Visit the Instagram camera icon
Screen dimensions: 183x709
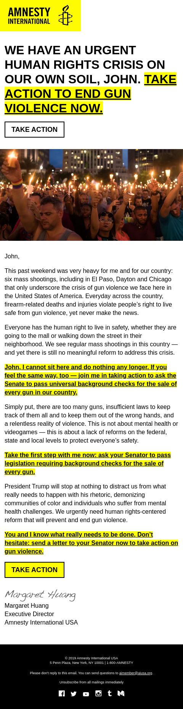98,693
